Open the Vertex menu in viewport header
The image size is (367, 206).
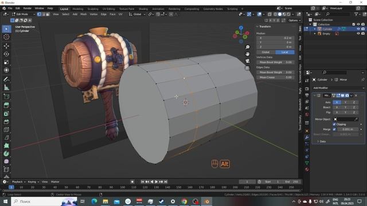(x=93, y=14)
